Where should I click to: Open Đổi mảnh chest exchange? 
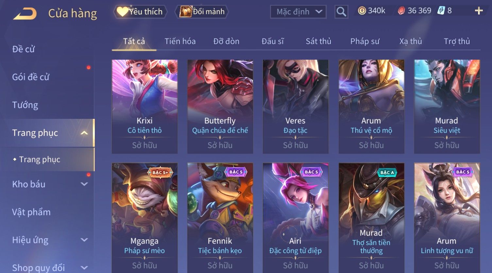(x=202, y=12)
